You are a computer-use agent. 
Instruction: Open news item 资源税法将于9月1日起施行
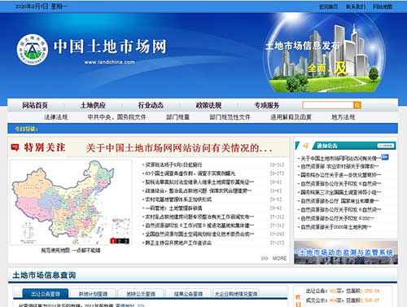pyautogui.click(x=173, y=164)
